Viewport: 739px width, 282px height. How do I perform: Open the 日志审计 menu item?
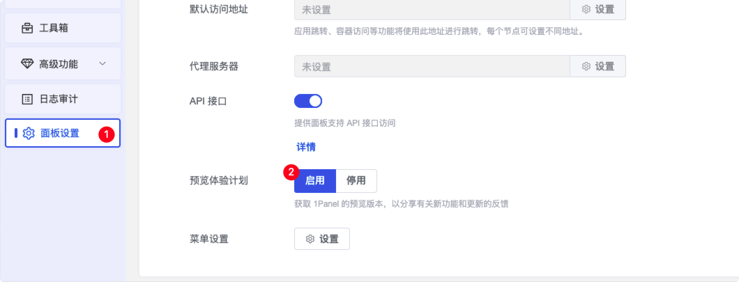[x=63, y=100]
